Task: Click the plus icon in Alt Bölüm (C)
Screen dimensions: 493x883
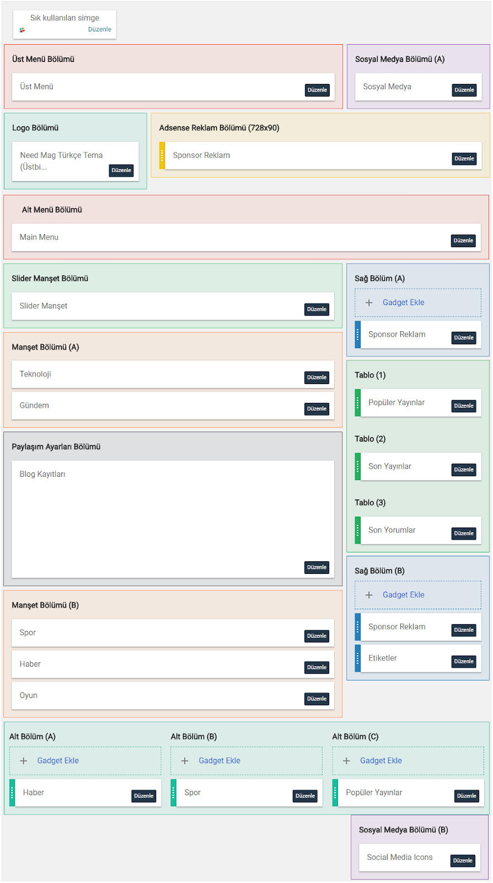Action: click(x=346, y=760)
